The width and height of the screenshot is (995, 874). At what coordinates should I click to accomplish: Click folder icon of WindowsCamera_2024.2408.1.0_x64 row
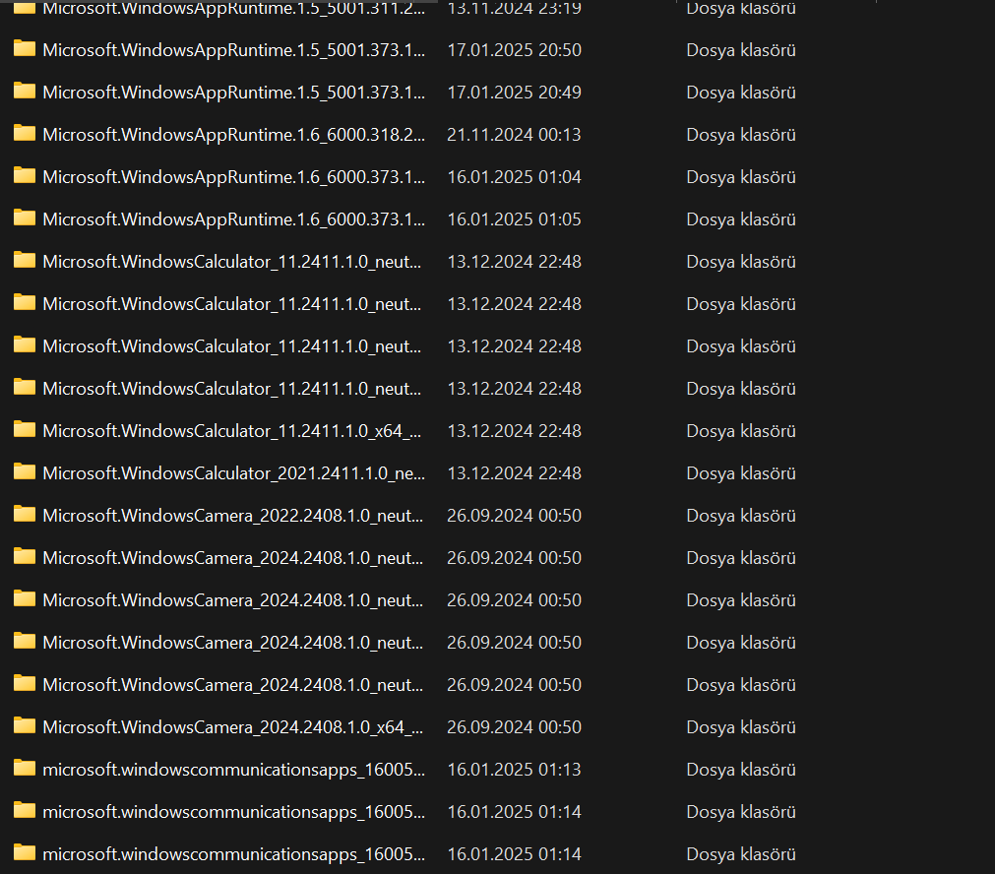[25, 726]
